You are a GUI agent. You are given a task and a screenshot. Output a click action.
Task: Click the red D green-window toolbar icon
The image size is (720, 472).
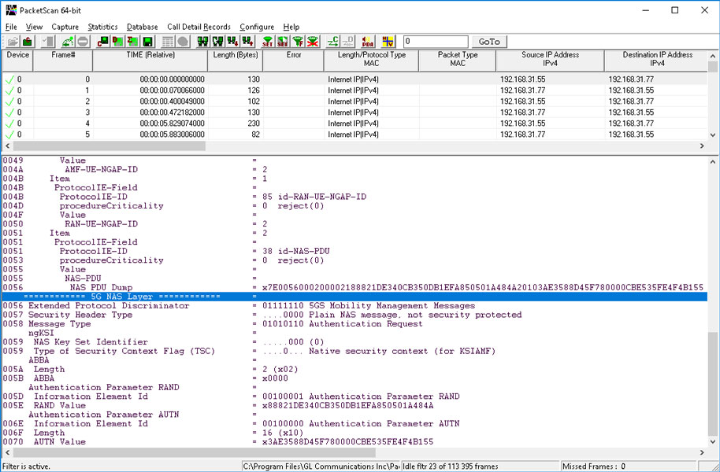pos(118,42)
